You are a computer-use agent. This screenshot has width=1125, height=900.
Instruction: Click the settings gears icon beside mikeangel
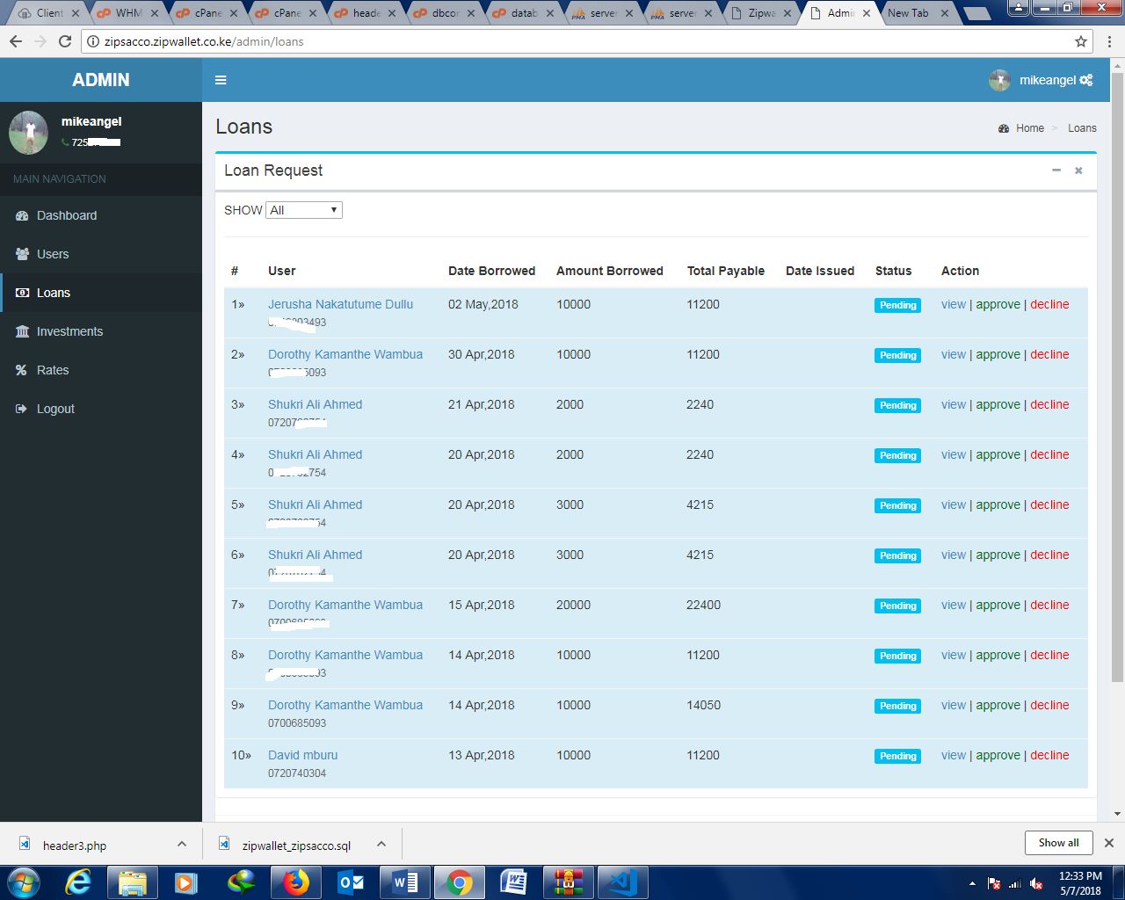point(1086,80)
